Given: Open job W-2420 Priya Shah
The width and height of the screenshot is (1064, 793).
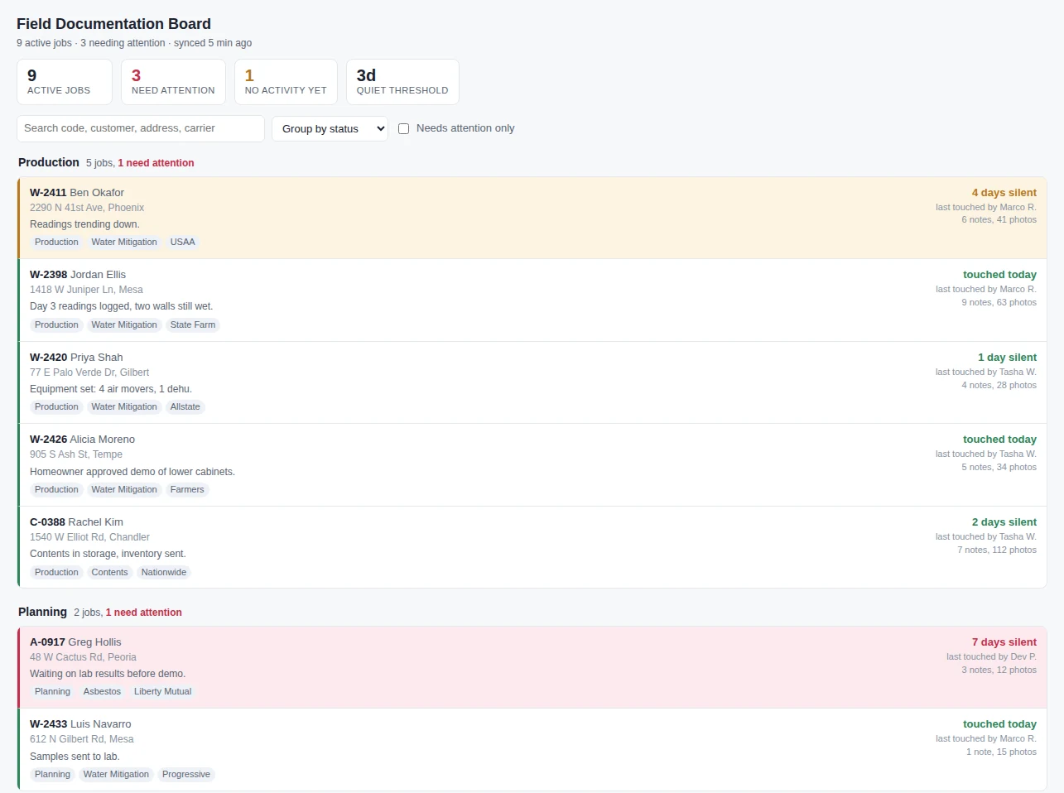Looking at the screenshot, I should [532, 382].
